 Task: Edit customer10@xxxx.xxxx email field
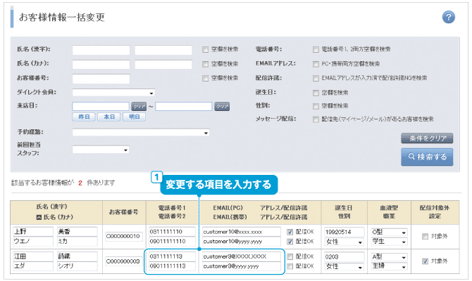tap(242, 232)
